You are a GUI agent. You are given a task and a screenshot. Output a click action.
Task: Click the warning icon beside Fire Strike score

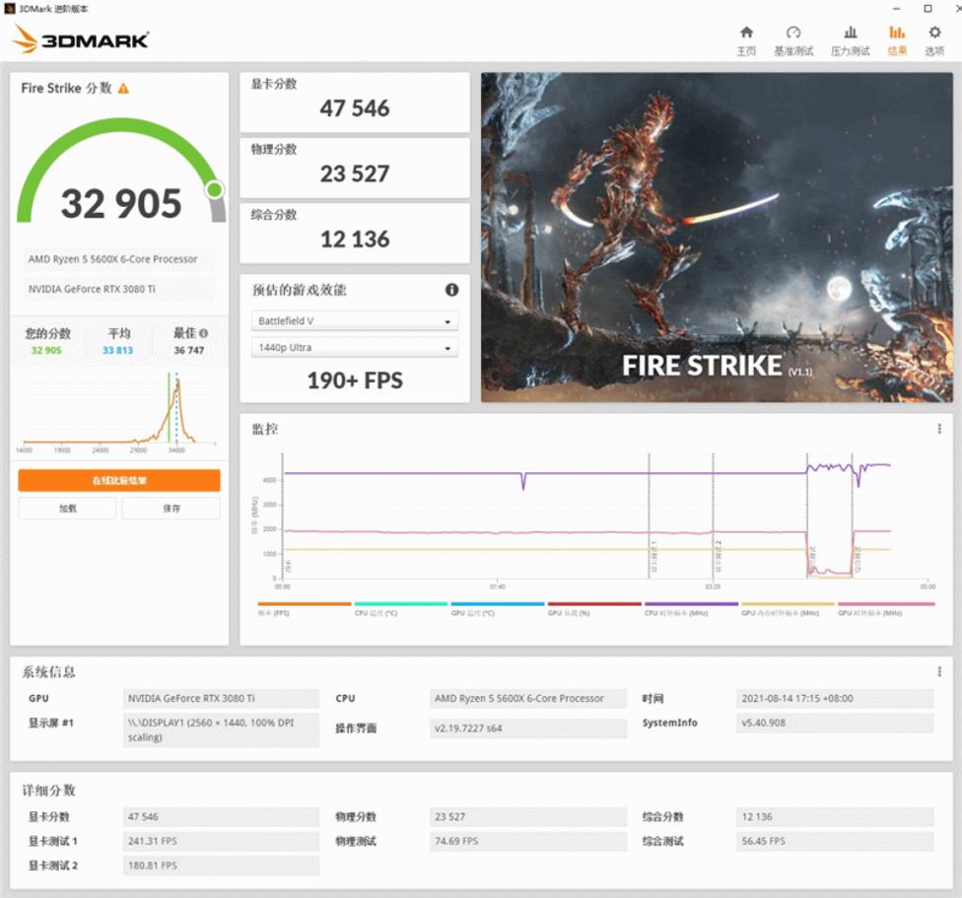(123, 89)
